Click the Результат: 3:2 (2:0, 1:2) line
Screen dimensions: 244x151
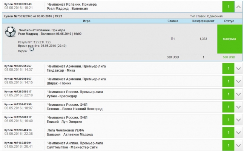pyautogui.click(x=34, y=42)
